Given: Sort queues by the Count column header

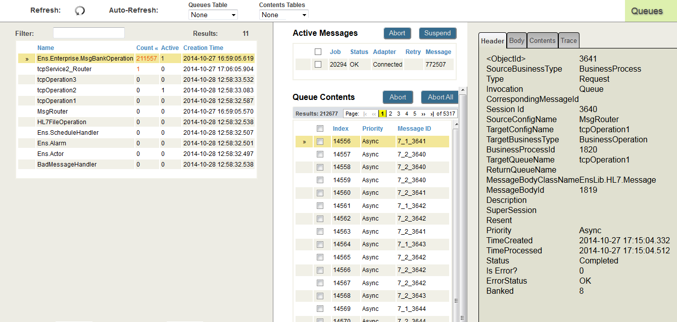Looking at the screenshot, I should coord(147,48).
